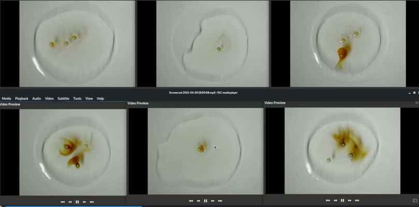Click the bottom-right corner panel icon
The width and height of the screenshot is (419, 207).
[415, 200]
